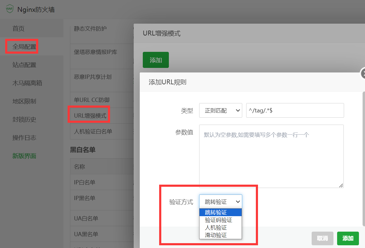Click the 添加URL规则 dialog title
Viewport: 365px width, 248px height.
click(167, 82)
